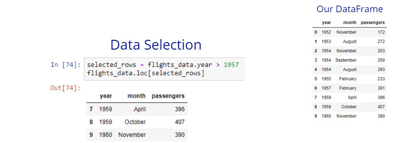This screenshot has width=395, height=143.
Task: Click the Data Selection slide heading
Action: [156, 45]
